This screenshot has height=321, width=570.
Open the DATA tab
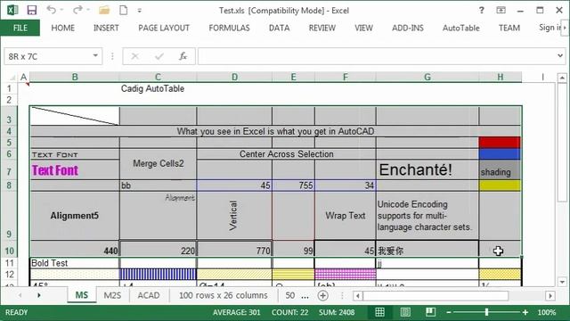coord(279,28)
